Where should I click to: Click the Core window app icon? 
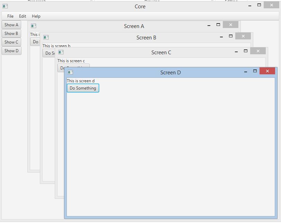[5, 6]
